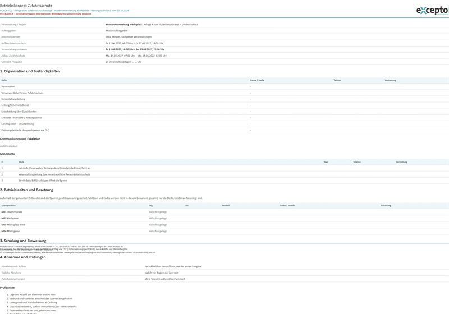Click checkpoint 'Feuerwehrzufahrt frei und gekennzeichnet'

pyautogui.click(x=33, y=310)
